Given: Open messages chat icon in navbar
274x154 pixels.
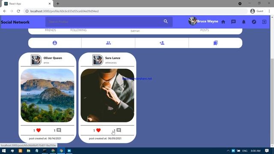Looking at the screenshot, I should pyautogui.click(x=233, y=22).
